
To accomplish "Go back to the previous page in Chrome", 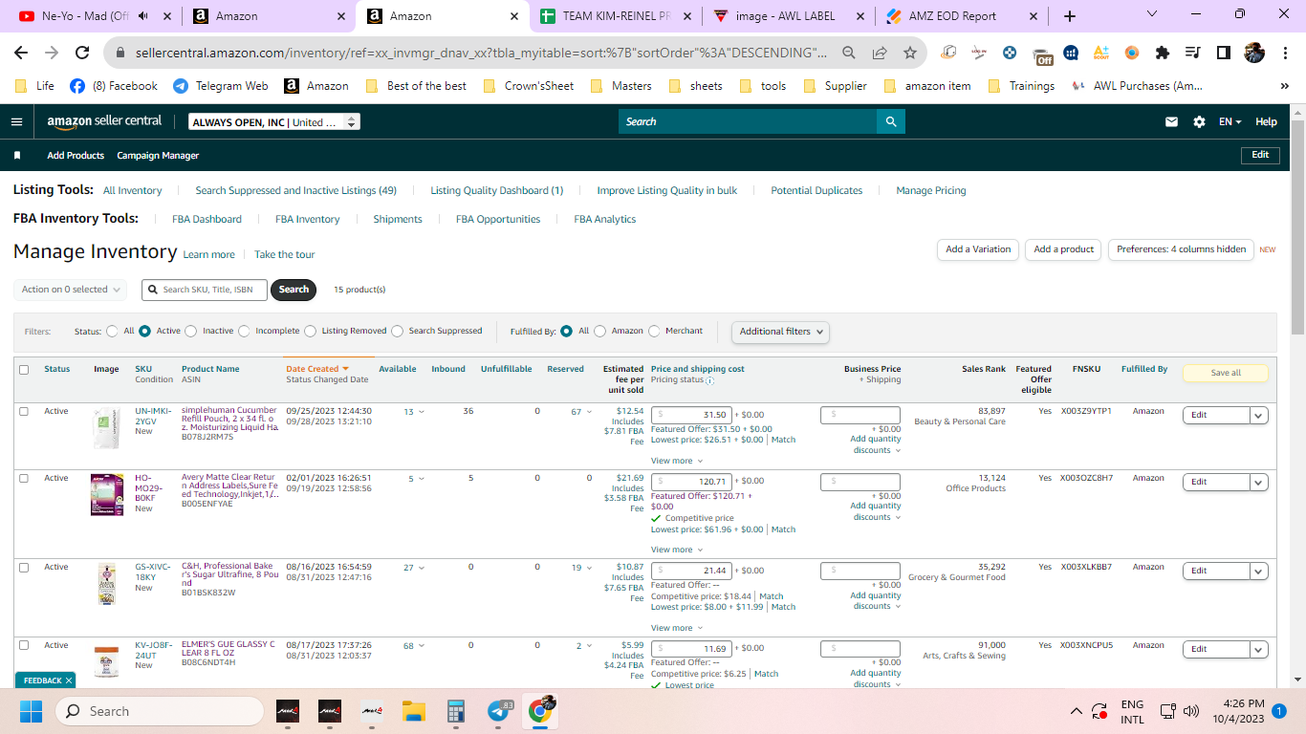I will click(x=21, y=53).
